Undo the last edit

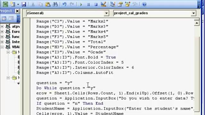[x=64, y=4]
